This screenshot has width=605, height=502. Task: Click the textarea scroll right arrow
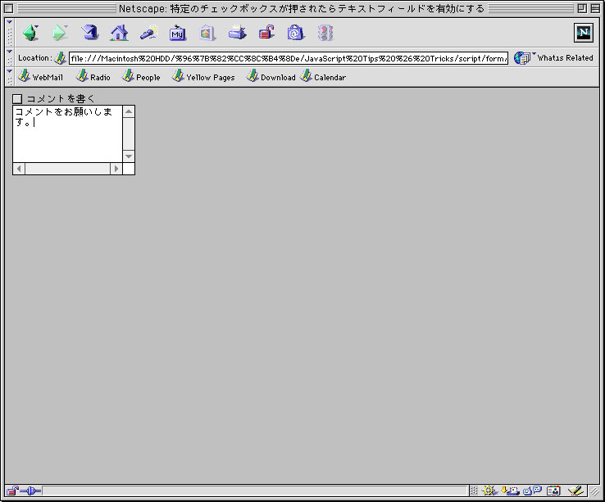(116, 169)
